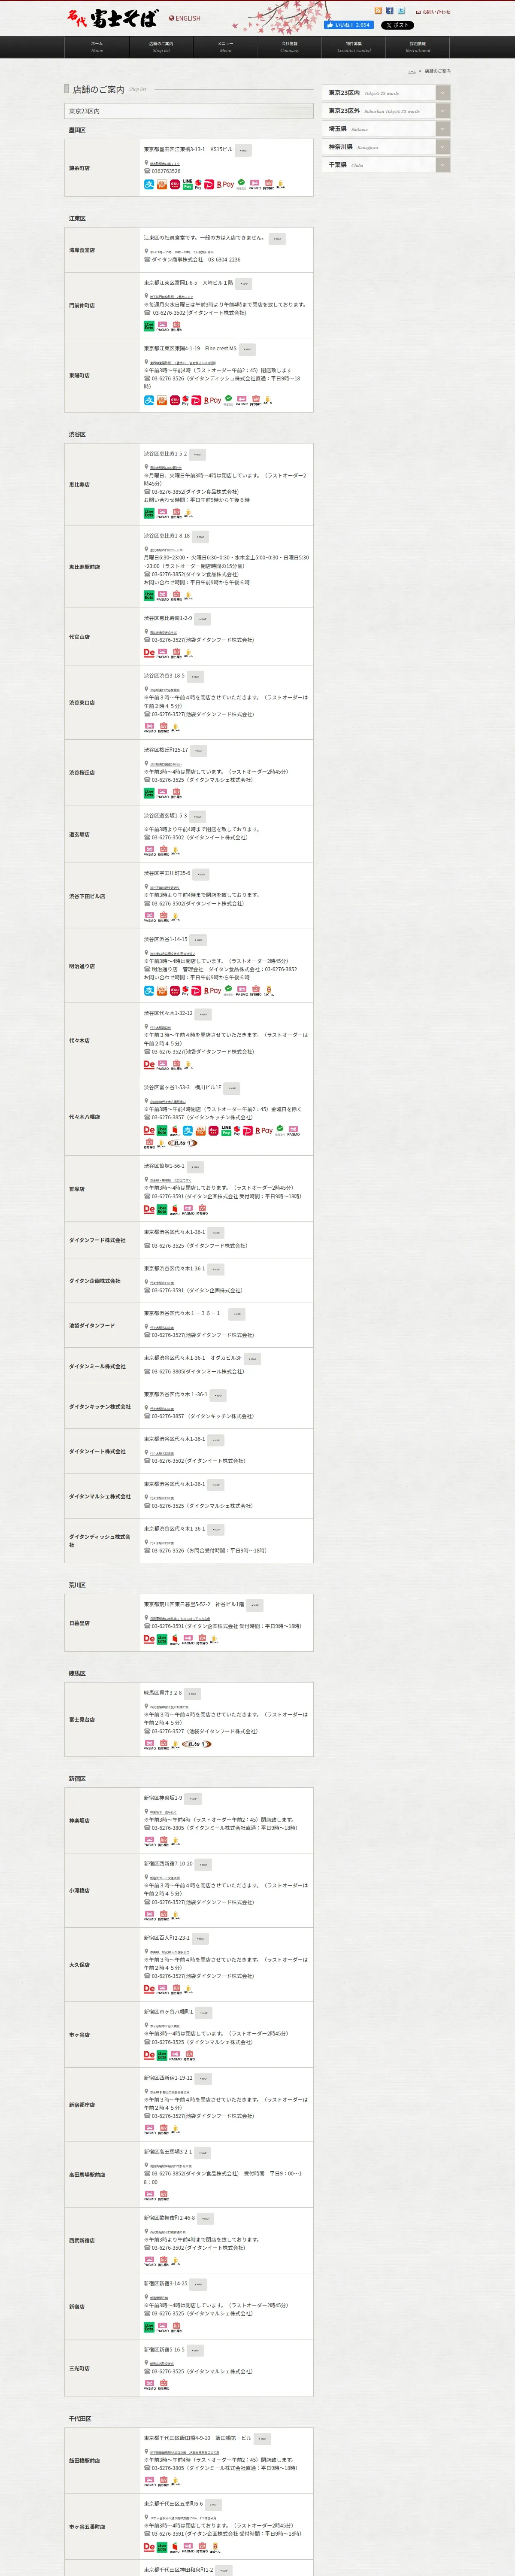Expand the 埼玉県 Saitama section
Image resolution: width=515 pixels, height=2576 pixels.
click(385, 129)
